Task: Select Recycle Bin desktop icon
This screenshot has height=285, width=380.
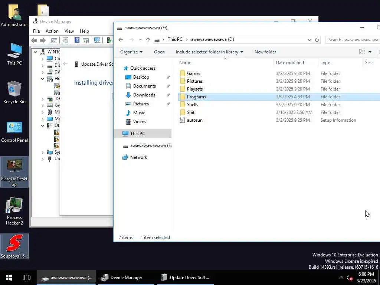Action: [14, 92]
